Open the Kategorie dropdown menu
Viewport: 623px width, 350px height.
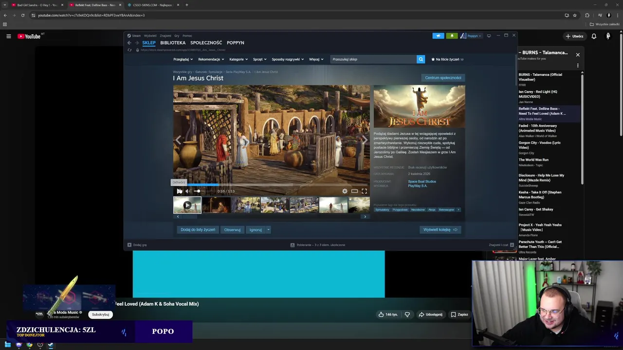[x=238, y=59]
